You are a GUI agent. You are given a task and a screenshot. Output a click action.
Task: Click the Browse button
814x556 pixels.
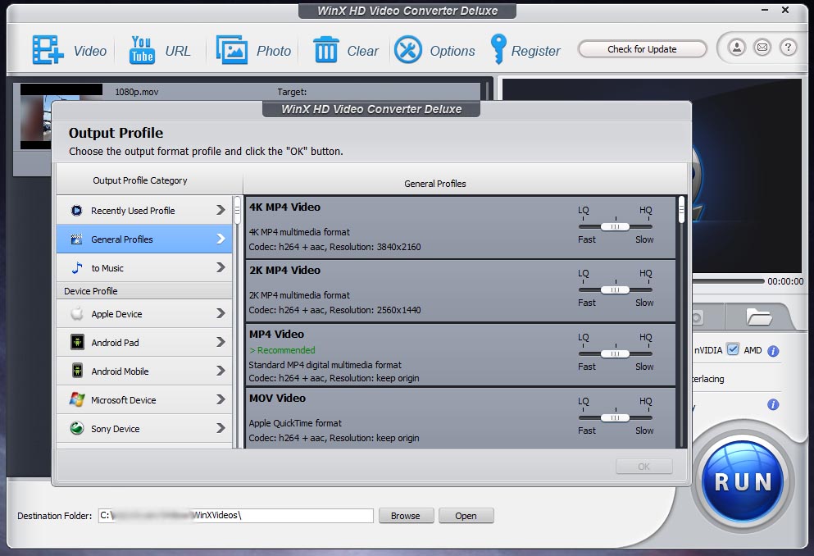point(405,516)
